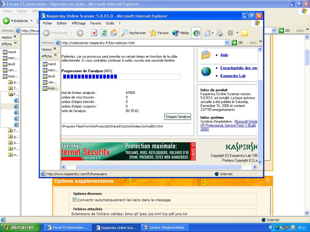Viewport: 310px width, 232px height.
Task: Click Stopper l'analyse button
Action: [178, 117]
